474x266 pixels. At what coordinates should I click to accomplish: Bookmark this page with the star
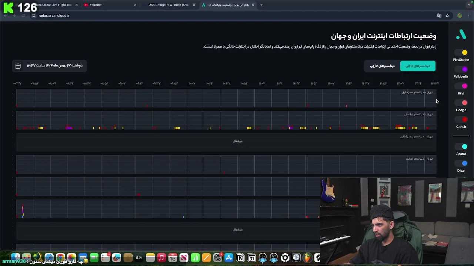[x=447, y=16]
